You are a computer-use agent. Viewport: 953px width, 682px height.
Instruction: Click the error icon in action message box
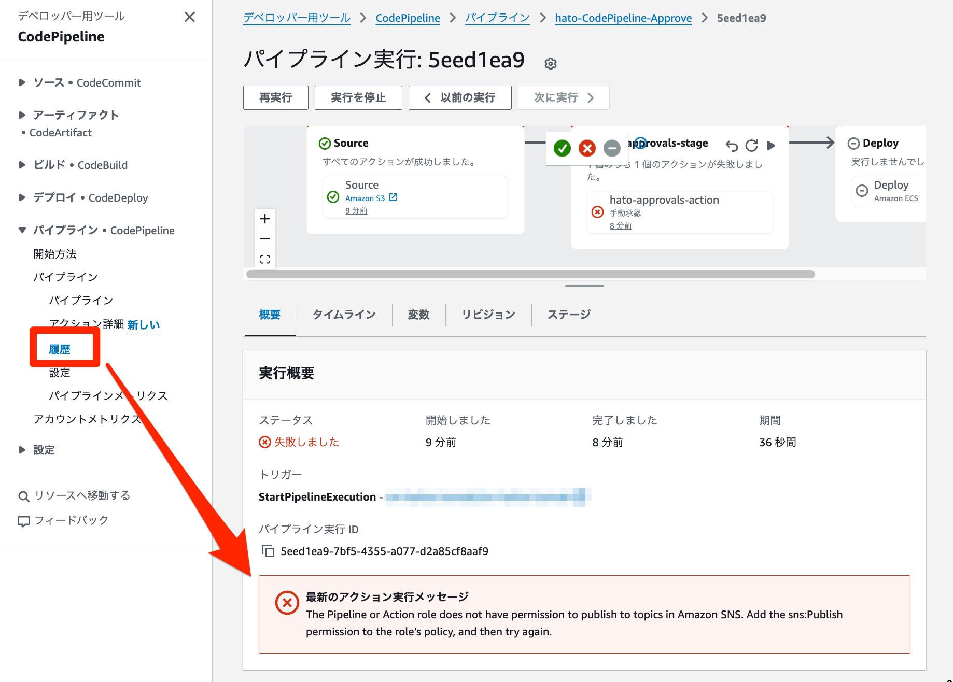(287, 603)
